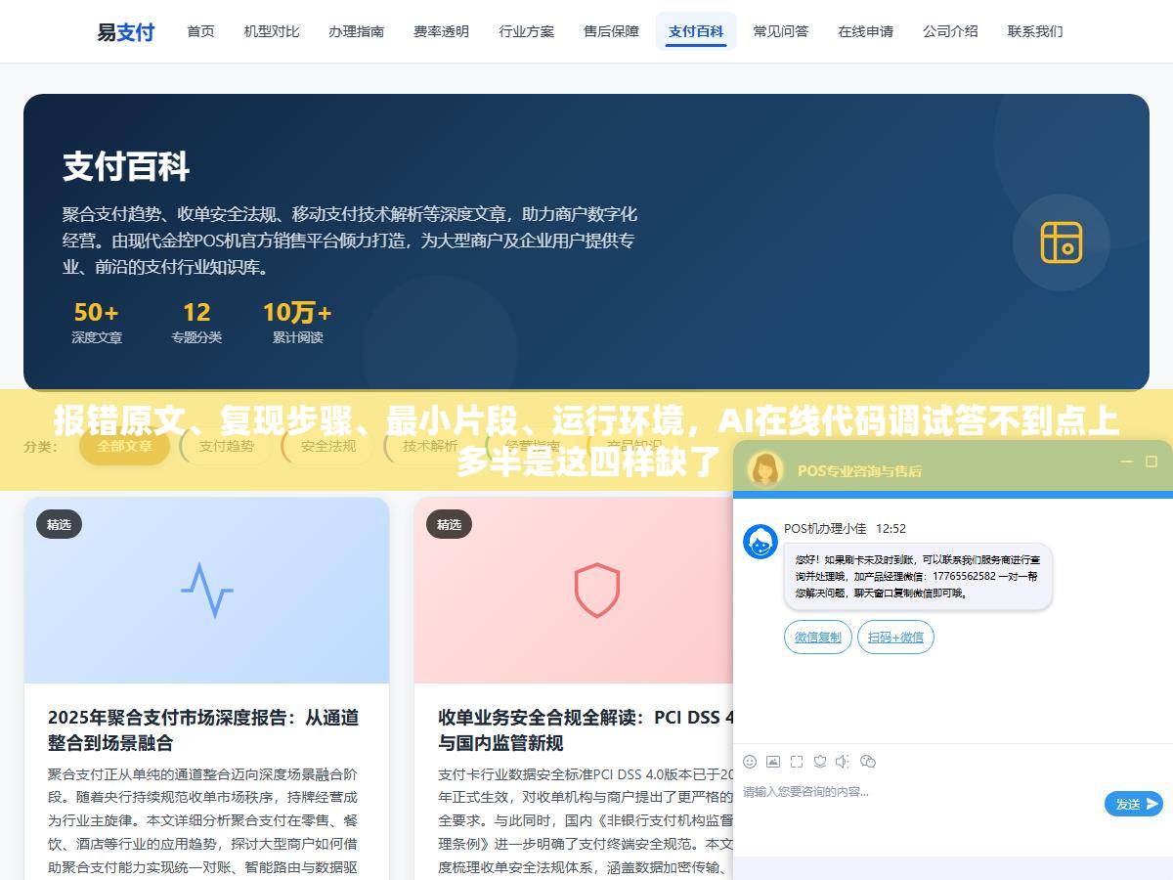
Task: Click the POS机办理小佳 agent avatar
Action: click(760, 542)
